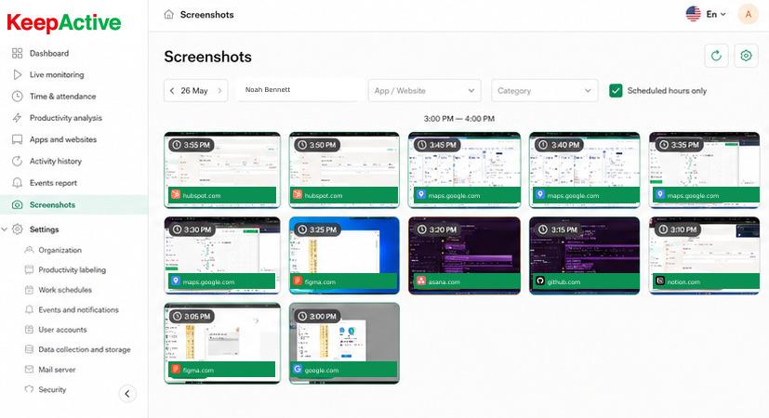Click the Data collection and storage icon

click(29, 349)
